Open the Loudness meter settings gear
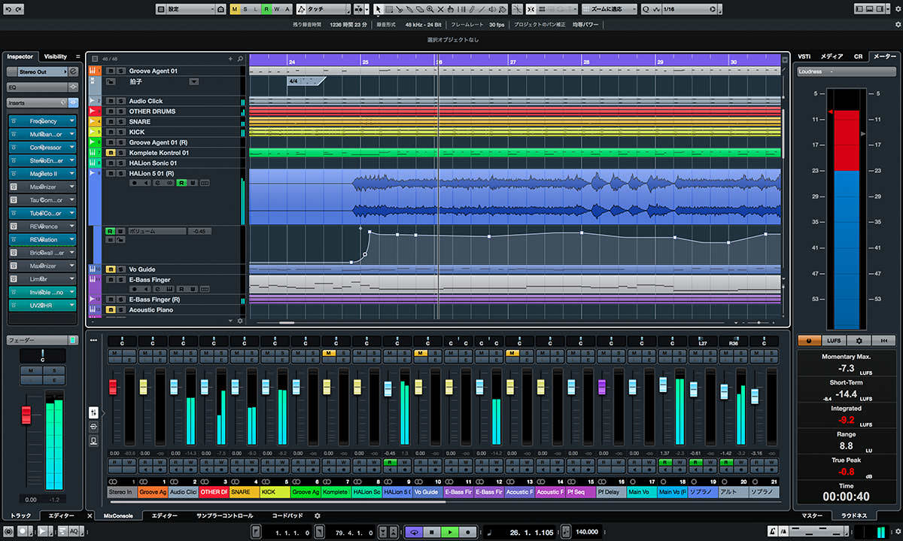903x541 pixels. point(859,340)
